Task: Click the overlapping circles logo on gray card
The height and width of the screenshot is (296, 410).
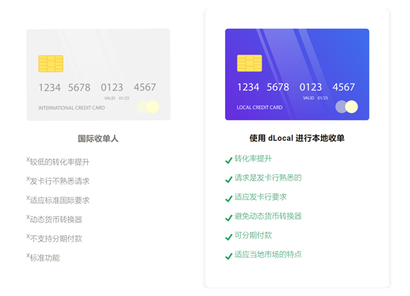Action: [x=148, y=106]
